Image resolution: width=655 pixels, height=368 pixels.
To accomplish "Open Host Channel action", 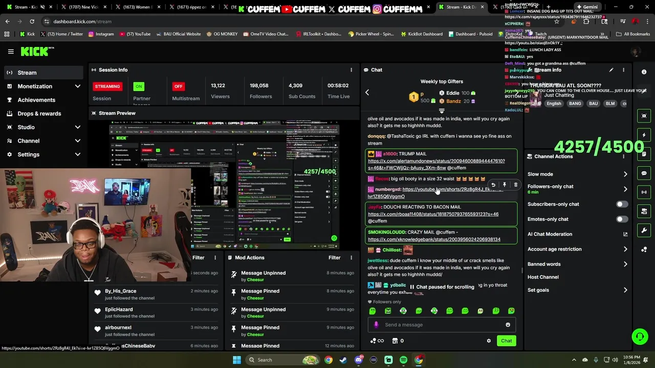I will tap(543, 277).
